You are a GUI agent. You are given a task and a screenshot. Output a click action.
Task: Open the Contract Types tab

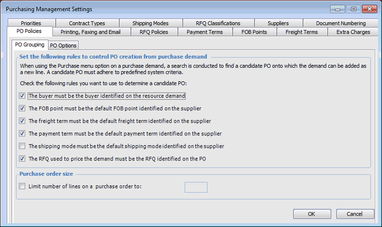click(87, 23)
